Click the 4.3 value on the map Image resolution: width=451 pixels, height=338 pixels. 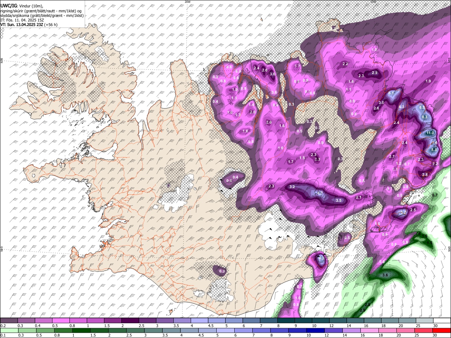[x=401, y=107]
